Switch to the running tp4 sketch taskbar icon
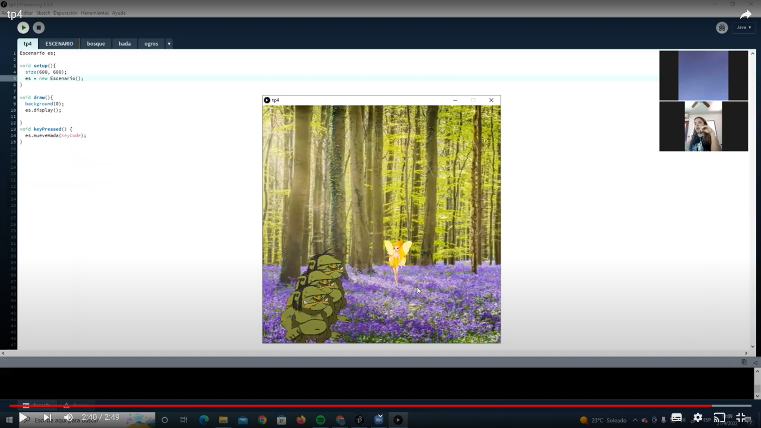Screen dimensions: 761x428 pyautogui.click(x=398, y=420)
